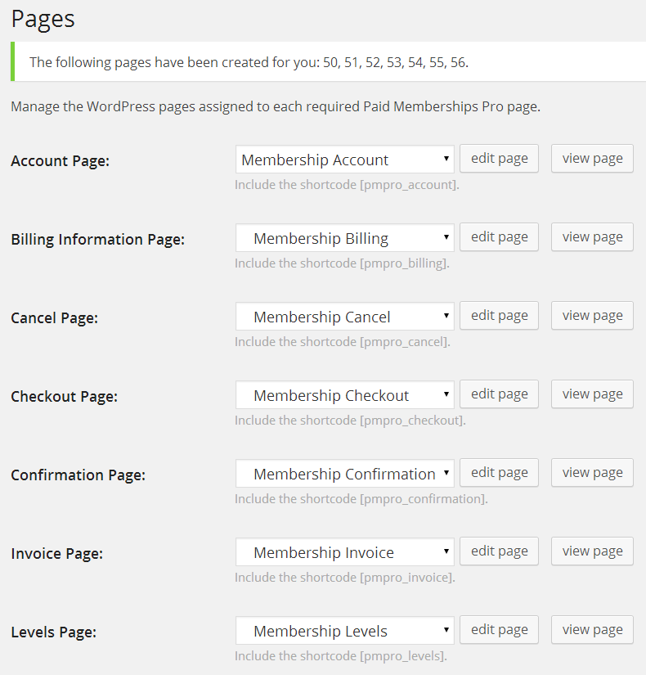Open the Invoice Page selector
The width and height of the screenshot is (646, 675).
(344, 551)
